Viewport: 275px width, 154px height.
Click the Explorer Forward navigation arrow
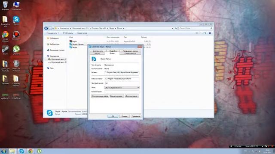(x=50, y=28)
